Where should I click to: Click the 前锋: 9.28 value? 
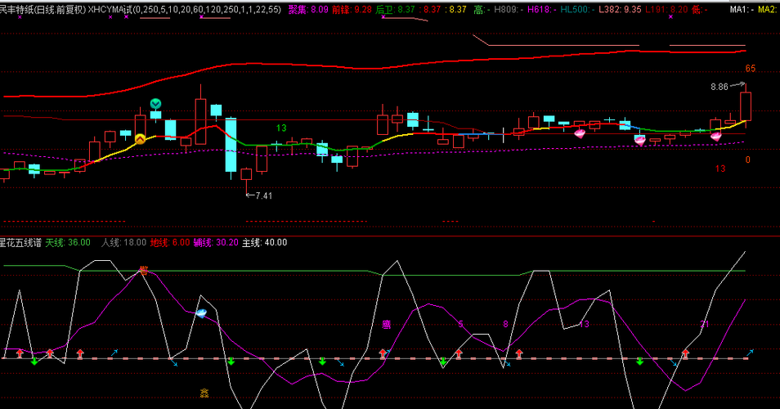point(352,10)
